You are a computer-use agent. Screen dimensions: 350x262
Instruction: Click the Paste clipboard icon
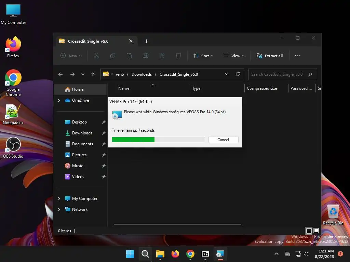point(129,56)
